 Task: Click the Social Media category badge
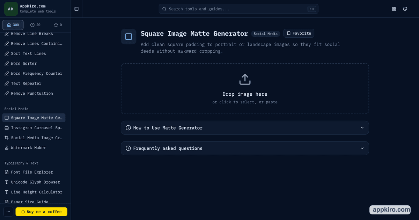(265, 34)
